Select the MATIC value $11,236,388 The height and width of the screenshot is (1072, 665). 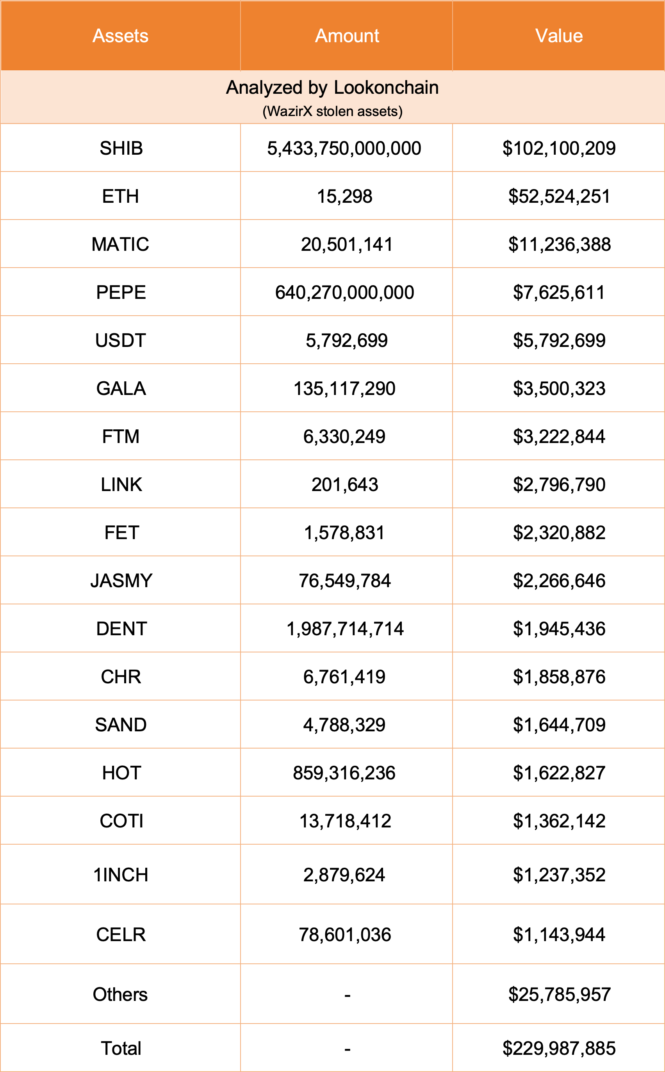[559, 244]
